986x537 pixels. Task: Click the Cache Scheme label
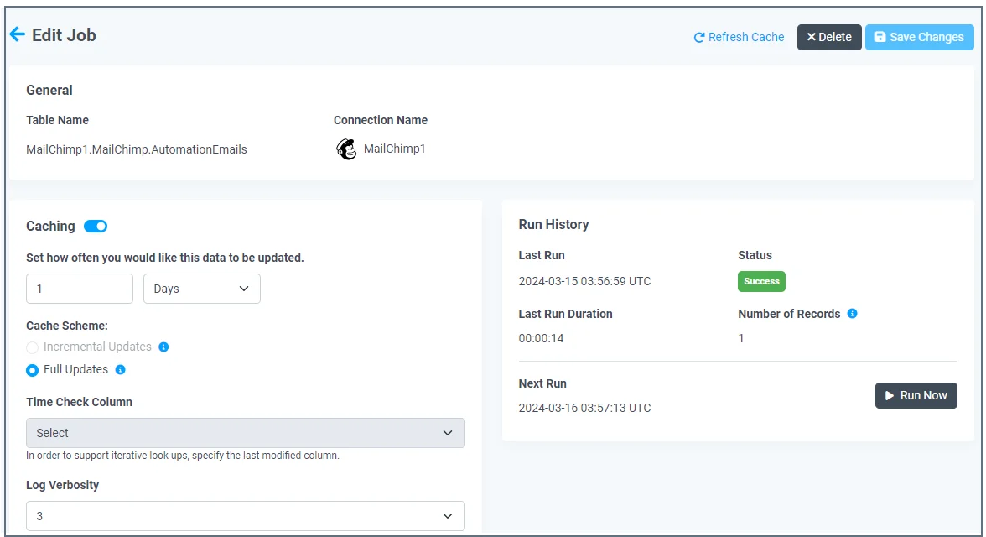pyautogui.click(x=67, y=326)
